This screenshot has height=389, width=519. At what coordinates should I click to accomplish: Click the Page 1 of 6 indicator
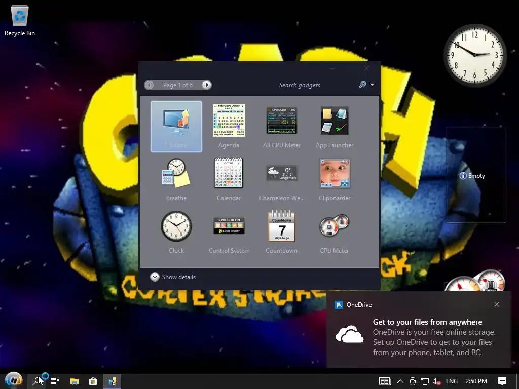point(178,85)
